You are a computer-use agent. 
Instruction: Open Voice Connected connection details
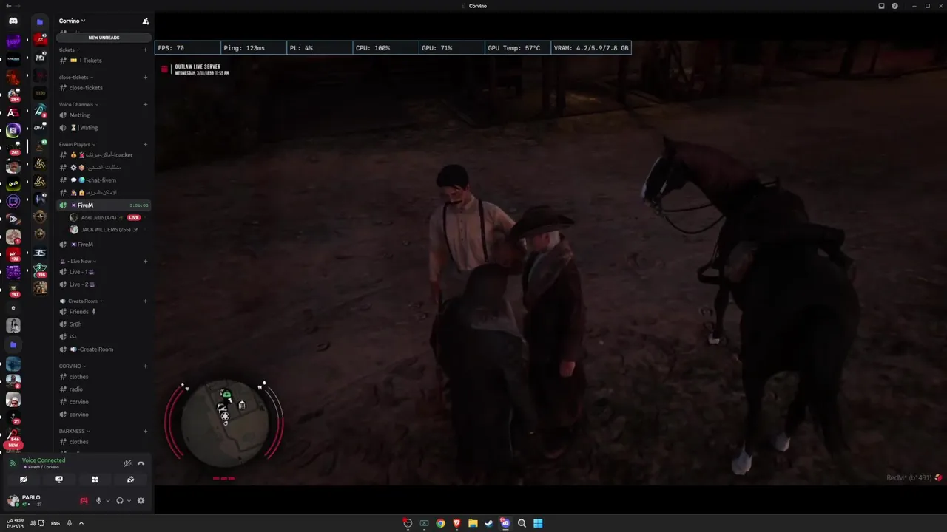(x=44, y=460)
